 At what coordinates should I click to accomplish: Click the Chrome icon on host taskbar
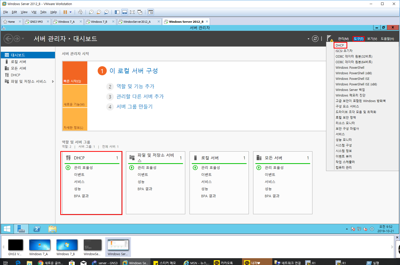40,263
